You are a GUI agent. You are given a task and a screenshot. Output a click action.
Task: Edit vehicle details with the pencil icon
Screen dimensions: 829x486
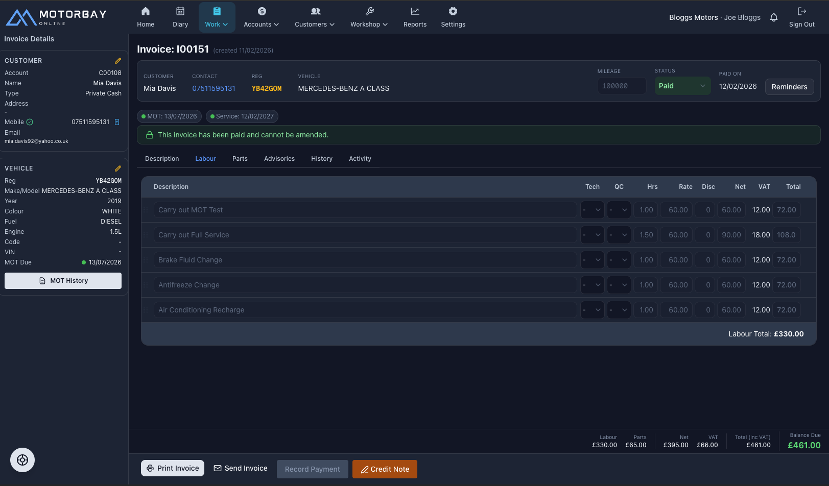click(x=118, y=168)
